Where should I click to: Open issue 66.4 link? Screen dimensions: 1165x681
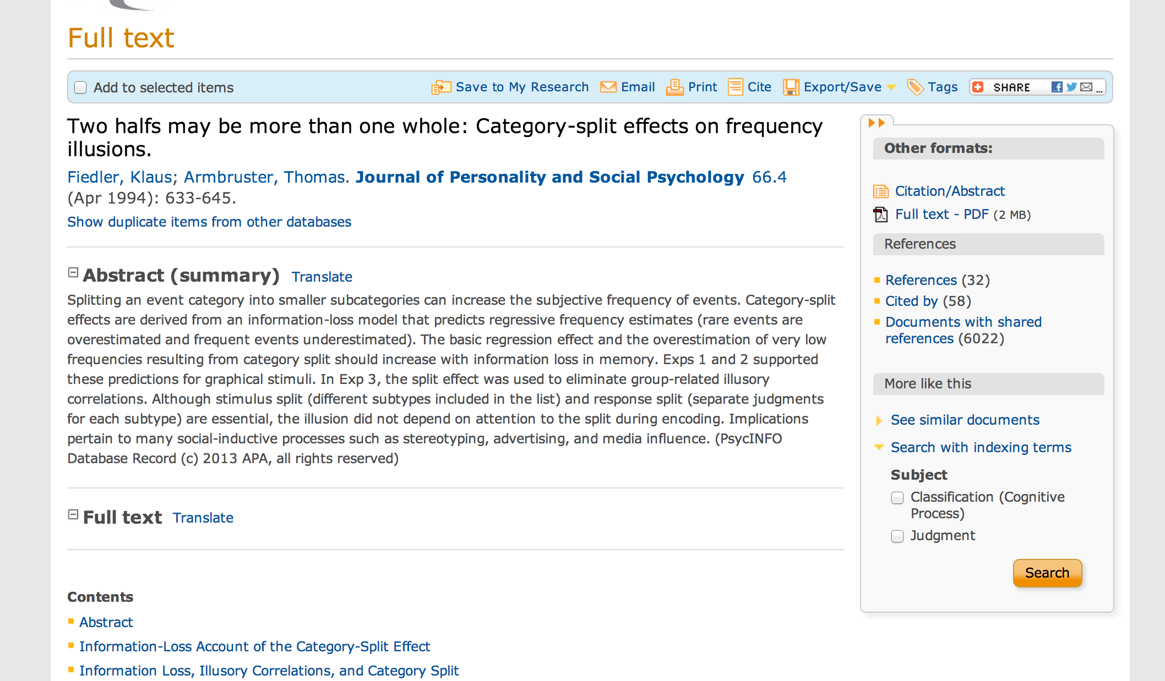coord(769,177)
